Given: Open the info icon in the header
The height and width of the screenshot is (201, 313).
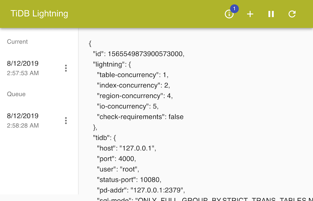Looking at the screenshot, I should (229, 14).
